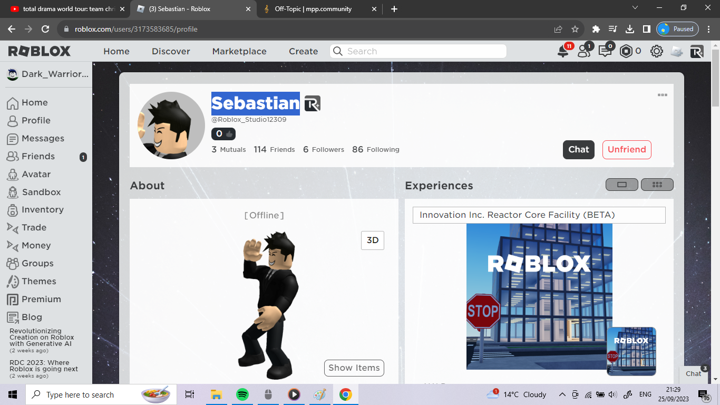The height and width of the screenshot is (405, 720).
Task: Click Home in the top navigation
Action: (116, 51)
